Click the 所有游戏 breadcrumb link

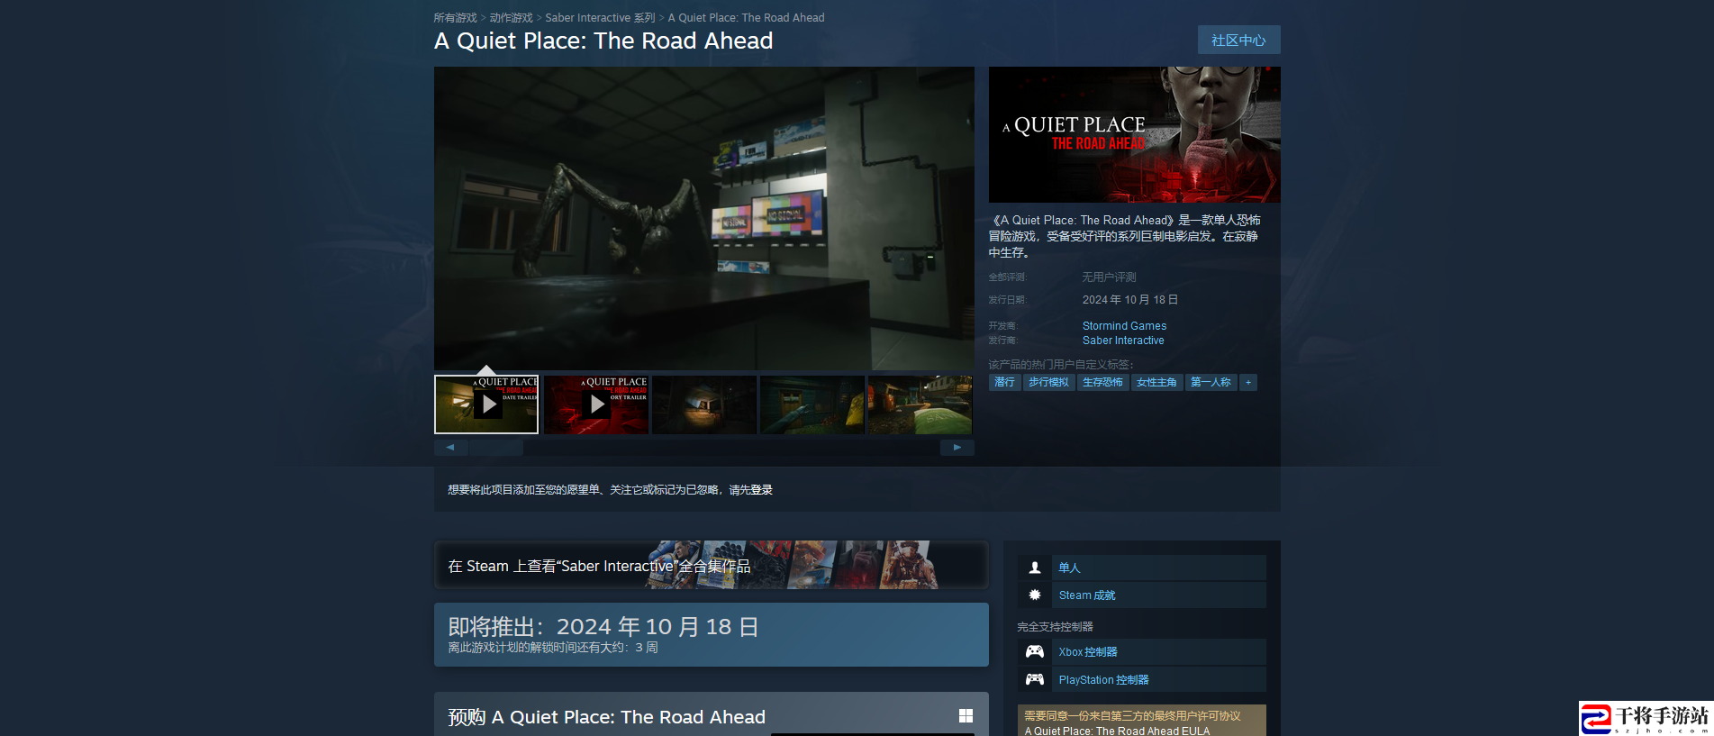pos(455,18)
